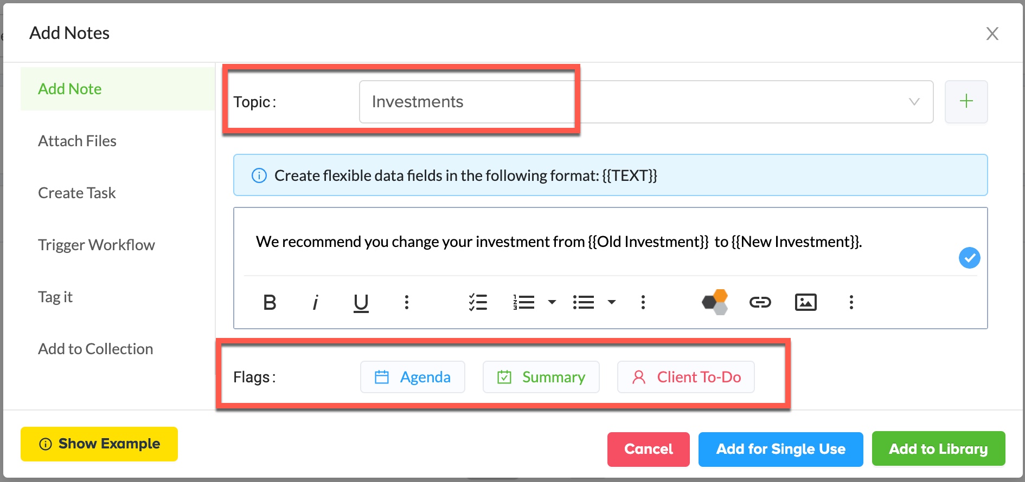Toggle the Summary flag
Viewport: 1025px width, 482px height.
[x=541, y=377]
